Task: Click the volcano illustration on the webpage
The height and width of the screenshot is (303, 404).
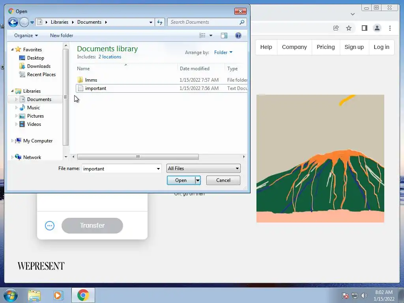Action: pos(320,159)
